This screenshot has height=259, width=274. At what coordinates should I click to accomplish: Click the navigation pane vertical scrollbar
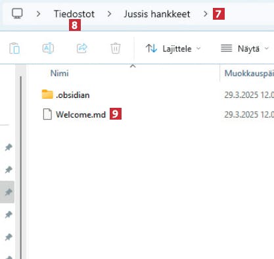pos(21,166)
